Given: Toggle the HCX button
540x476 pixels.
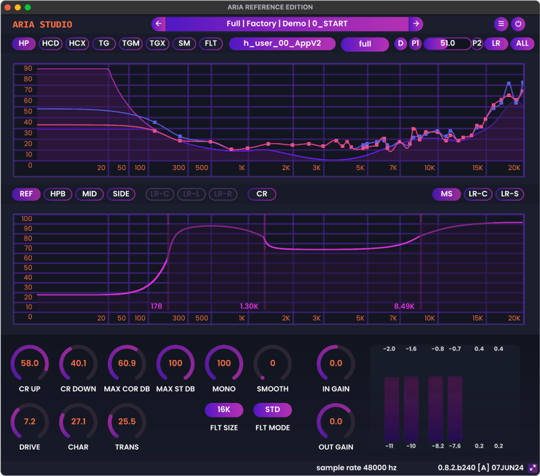Looking at the screenshot, I should point(77,44).
